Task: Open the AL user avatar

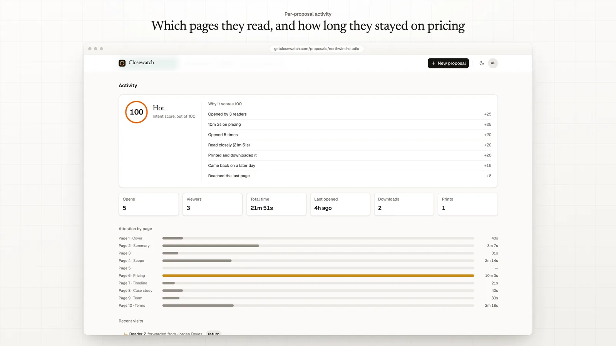Action: tap(493, 63)
